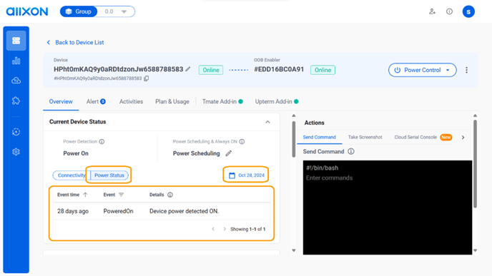This screenshot has width=492, height=276.
Task: Click the device Online status badge
Action: 211,70
